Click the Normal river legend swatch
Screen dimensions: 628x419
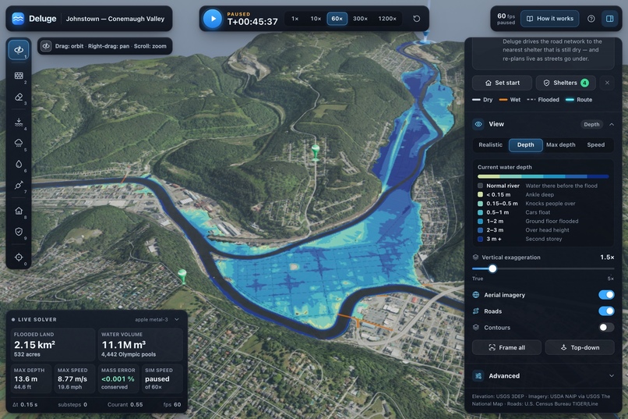click(x=480, y=186)
